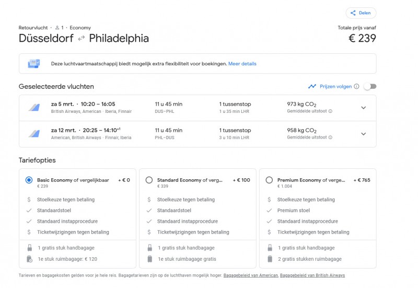The width and height of the screenshot is (418, 288).
Task: Click the airline logo of the outbound flight
Action: 34,108
